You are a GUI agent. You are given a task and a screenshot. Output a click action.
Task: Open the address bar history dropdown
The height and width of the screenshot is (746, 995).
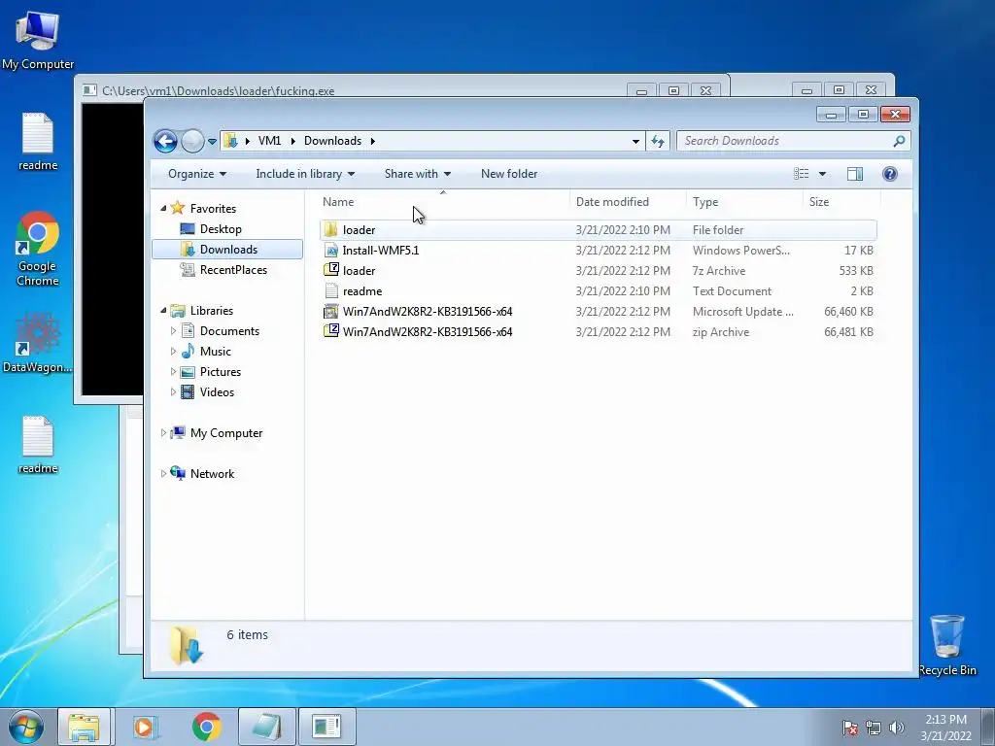(635, 142)
